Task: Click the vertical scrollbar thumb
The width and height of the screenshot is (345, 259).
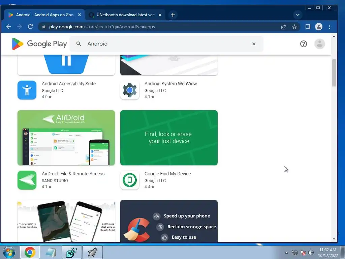Action: pos(334,73)
